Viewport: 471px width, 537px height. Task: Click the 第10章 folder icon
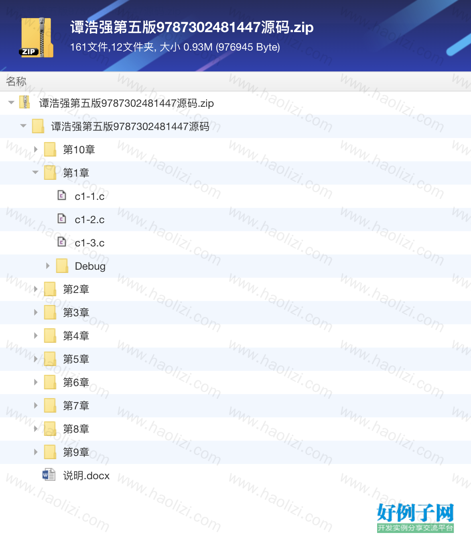click(50, 149)
